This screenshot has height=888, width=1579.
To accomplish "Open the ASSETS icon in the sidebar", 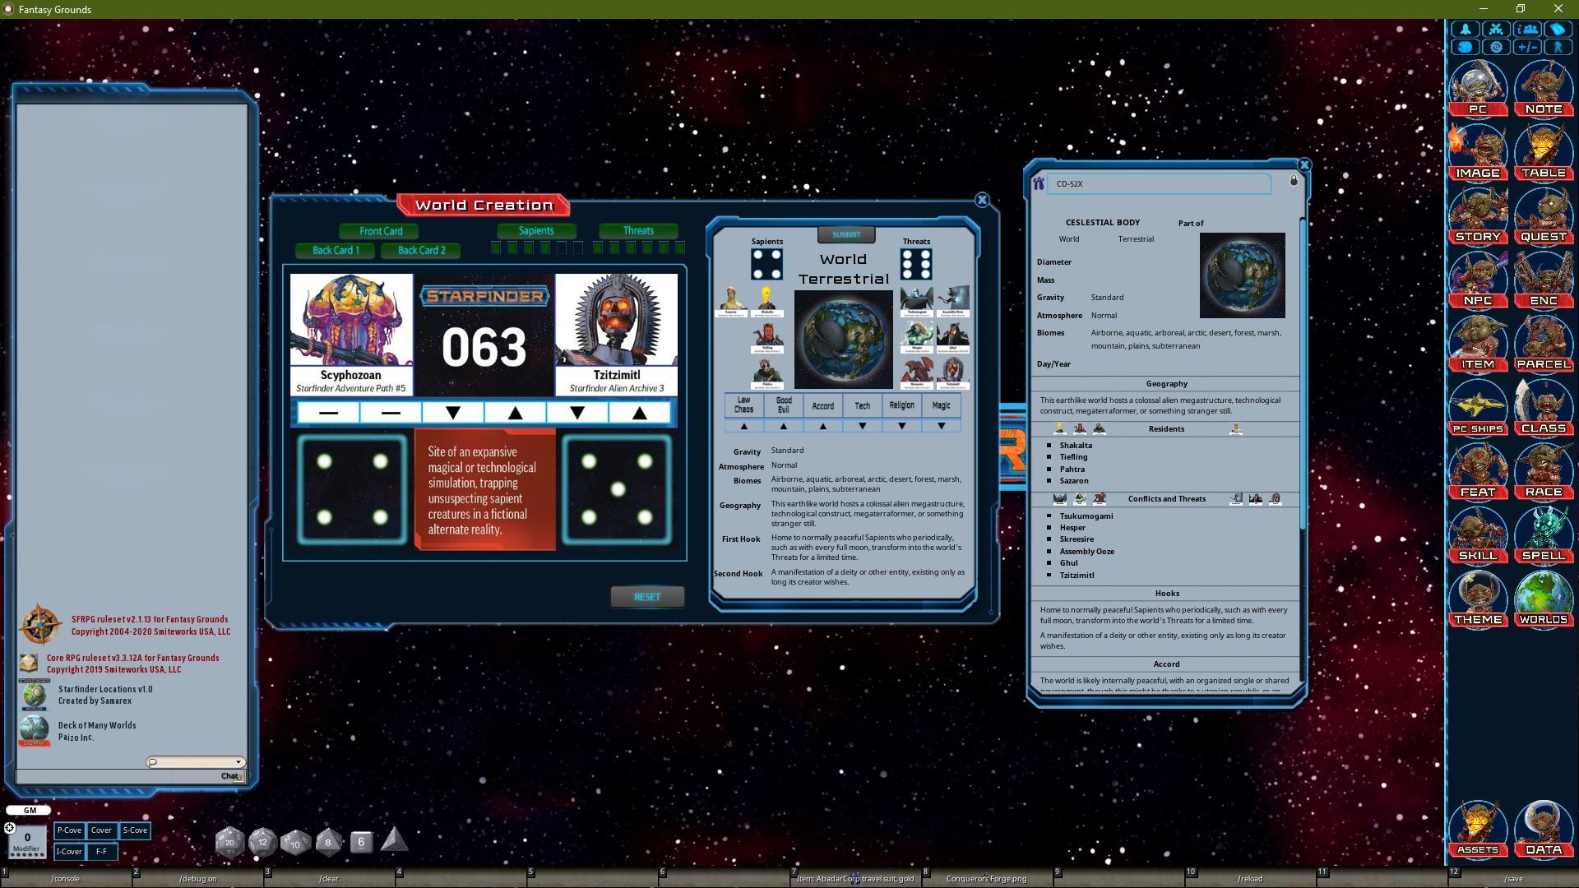I will coord(1478,828).
